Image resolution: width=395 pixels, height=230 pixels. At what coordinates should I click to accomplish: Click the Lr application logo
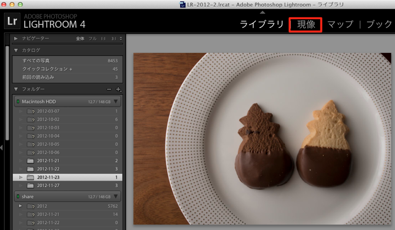pos(12,21)
